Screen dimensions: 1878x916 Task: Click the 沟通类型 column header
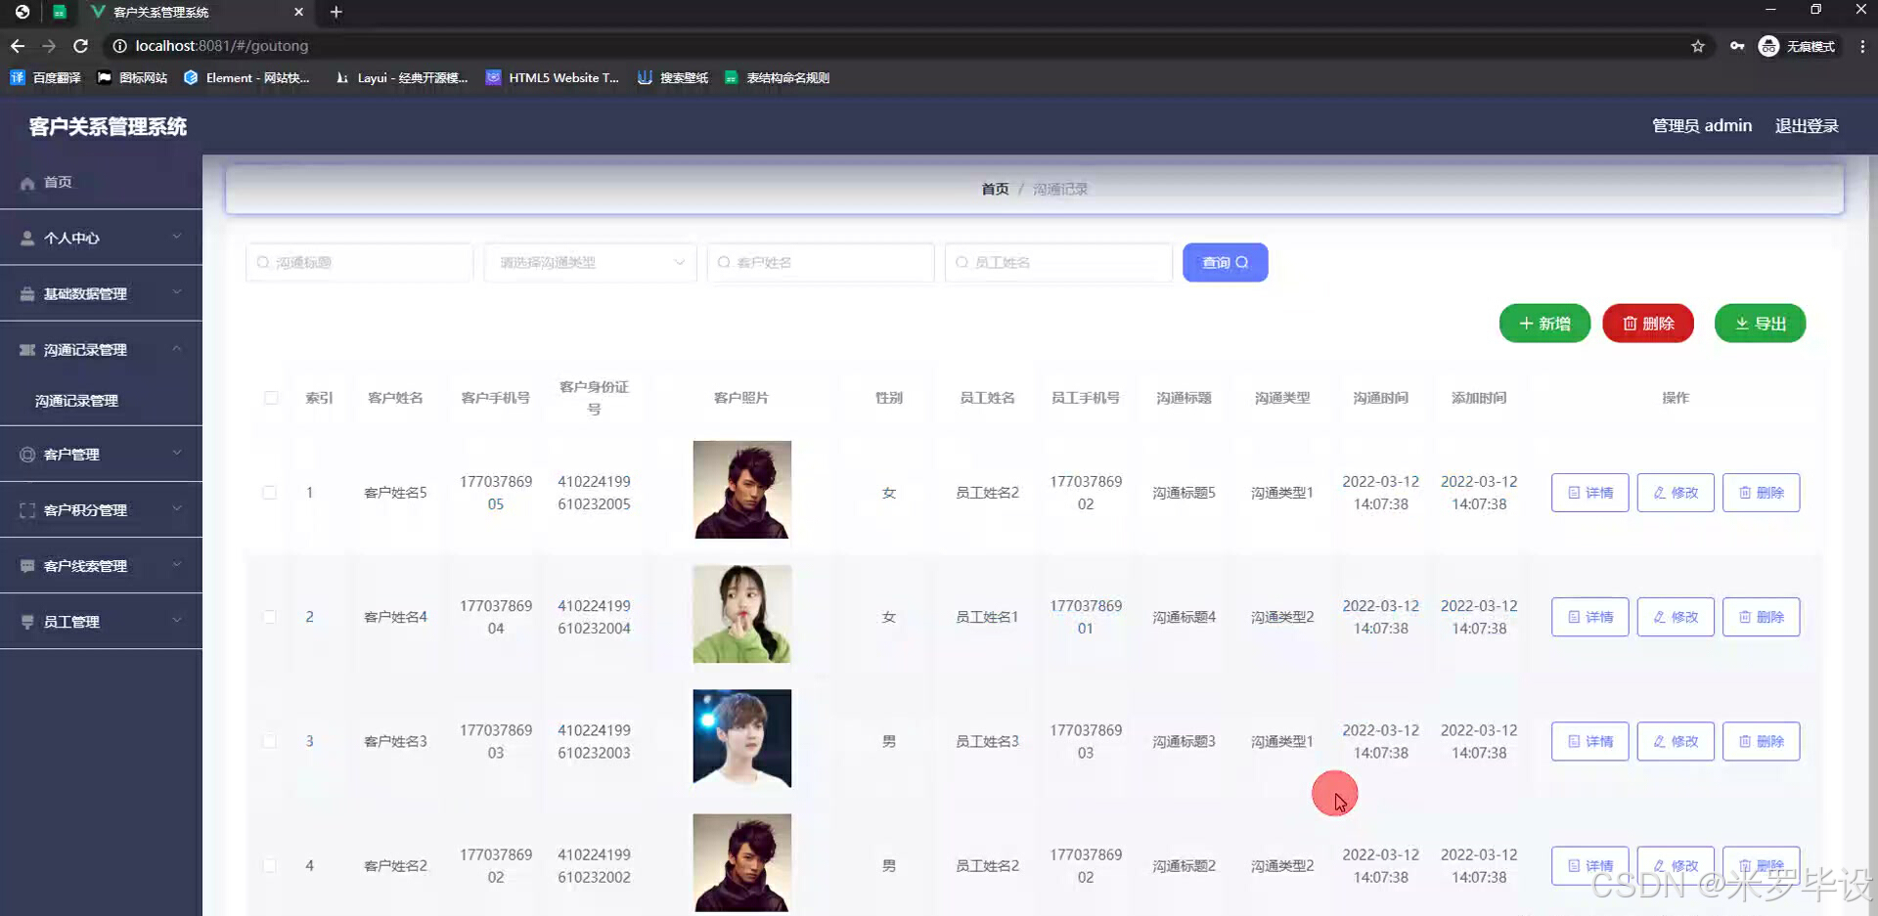point(1282,398)
